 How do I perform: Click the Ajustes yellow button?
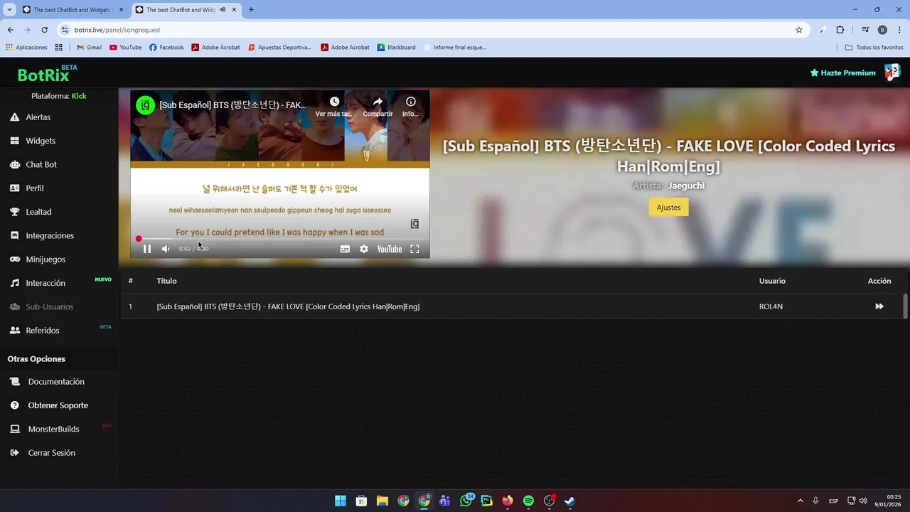click(668, 207)
